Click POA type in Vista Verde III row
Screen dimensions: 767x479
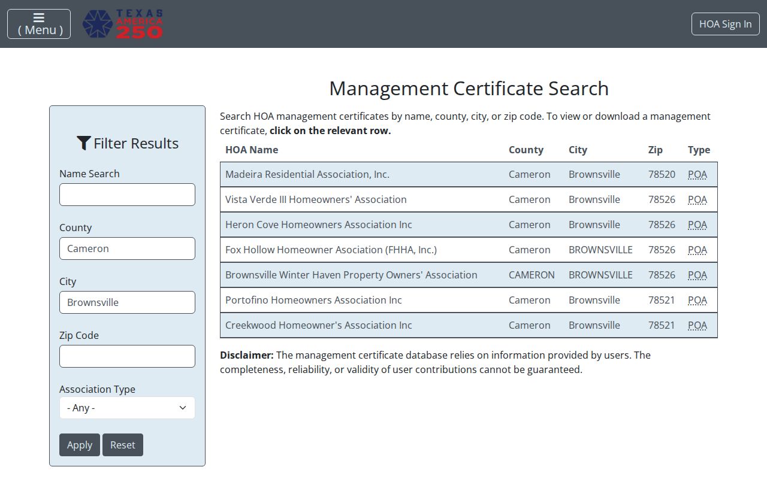(697, 199)
